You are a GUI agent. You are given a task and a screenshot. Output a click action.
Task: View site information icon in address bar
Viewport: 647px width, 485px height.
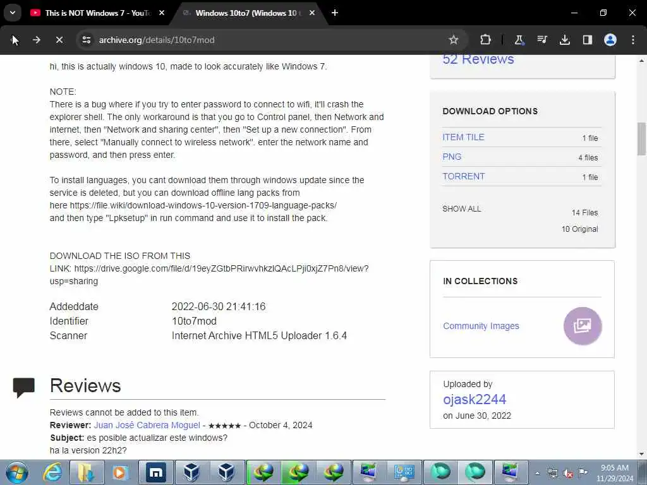(x=86, y=40)
